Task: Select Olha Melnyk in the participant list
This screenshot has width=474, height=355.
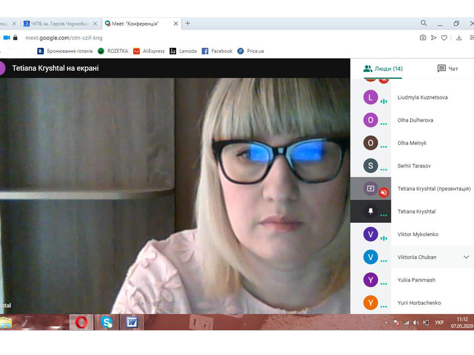Action: 412,143
